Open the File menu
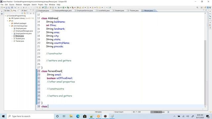 [2, 5]
